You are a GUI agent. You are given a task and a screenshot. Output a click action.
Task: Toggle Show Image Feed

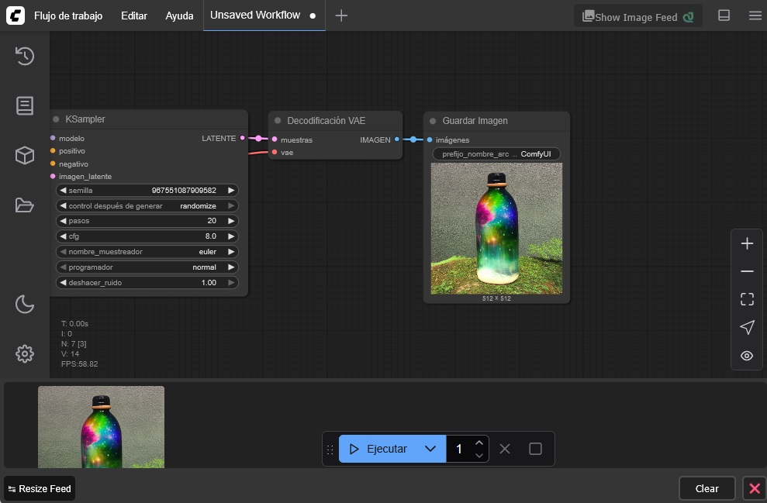coord(637,16)
